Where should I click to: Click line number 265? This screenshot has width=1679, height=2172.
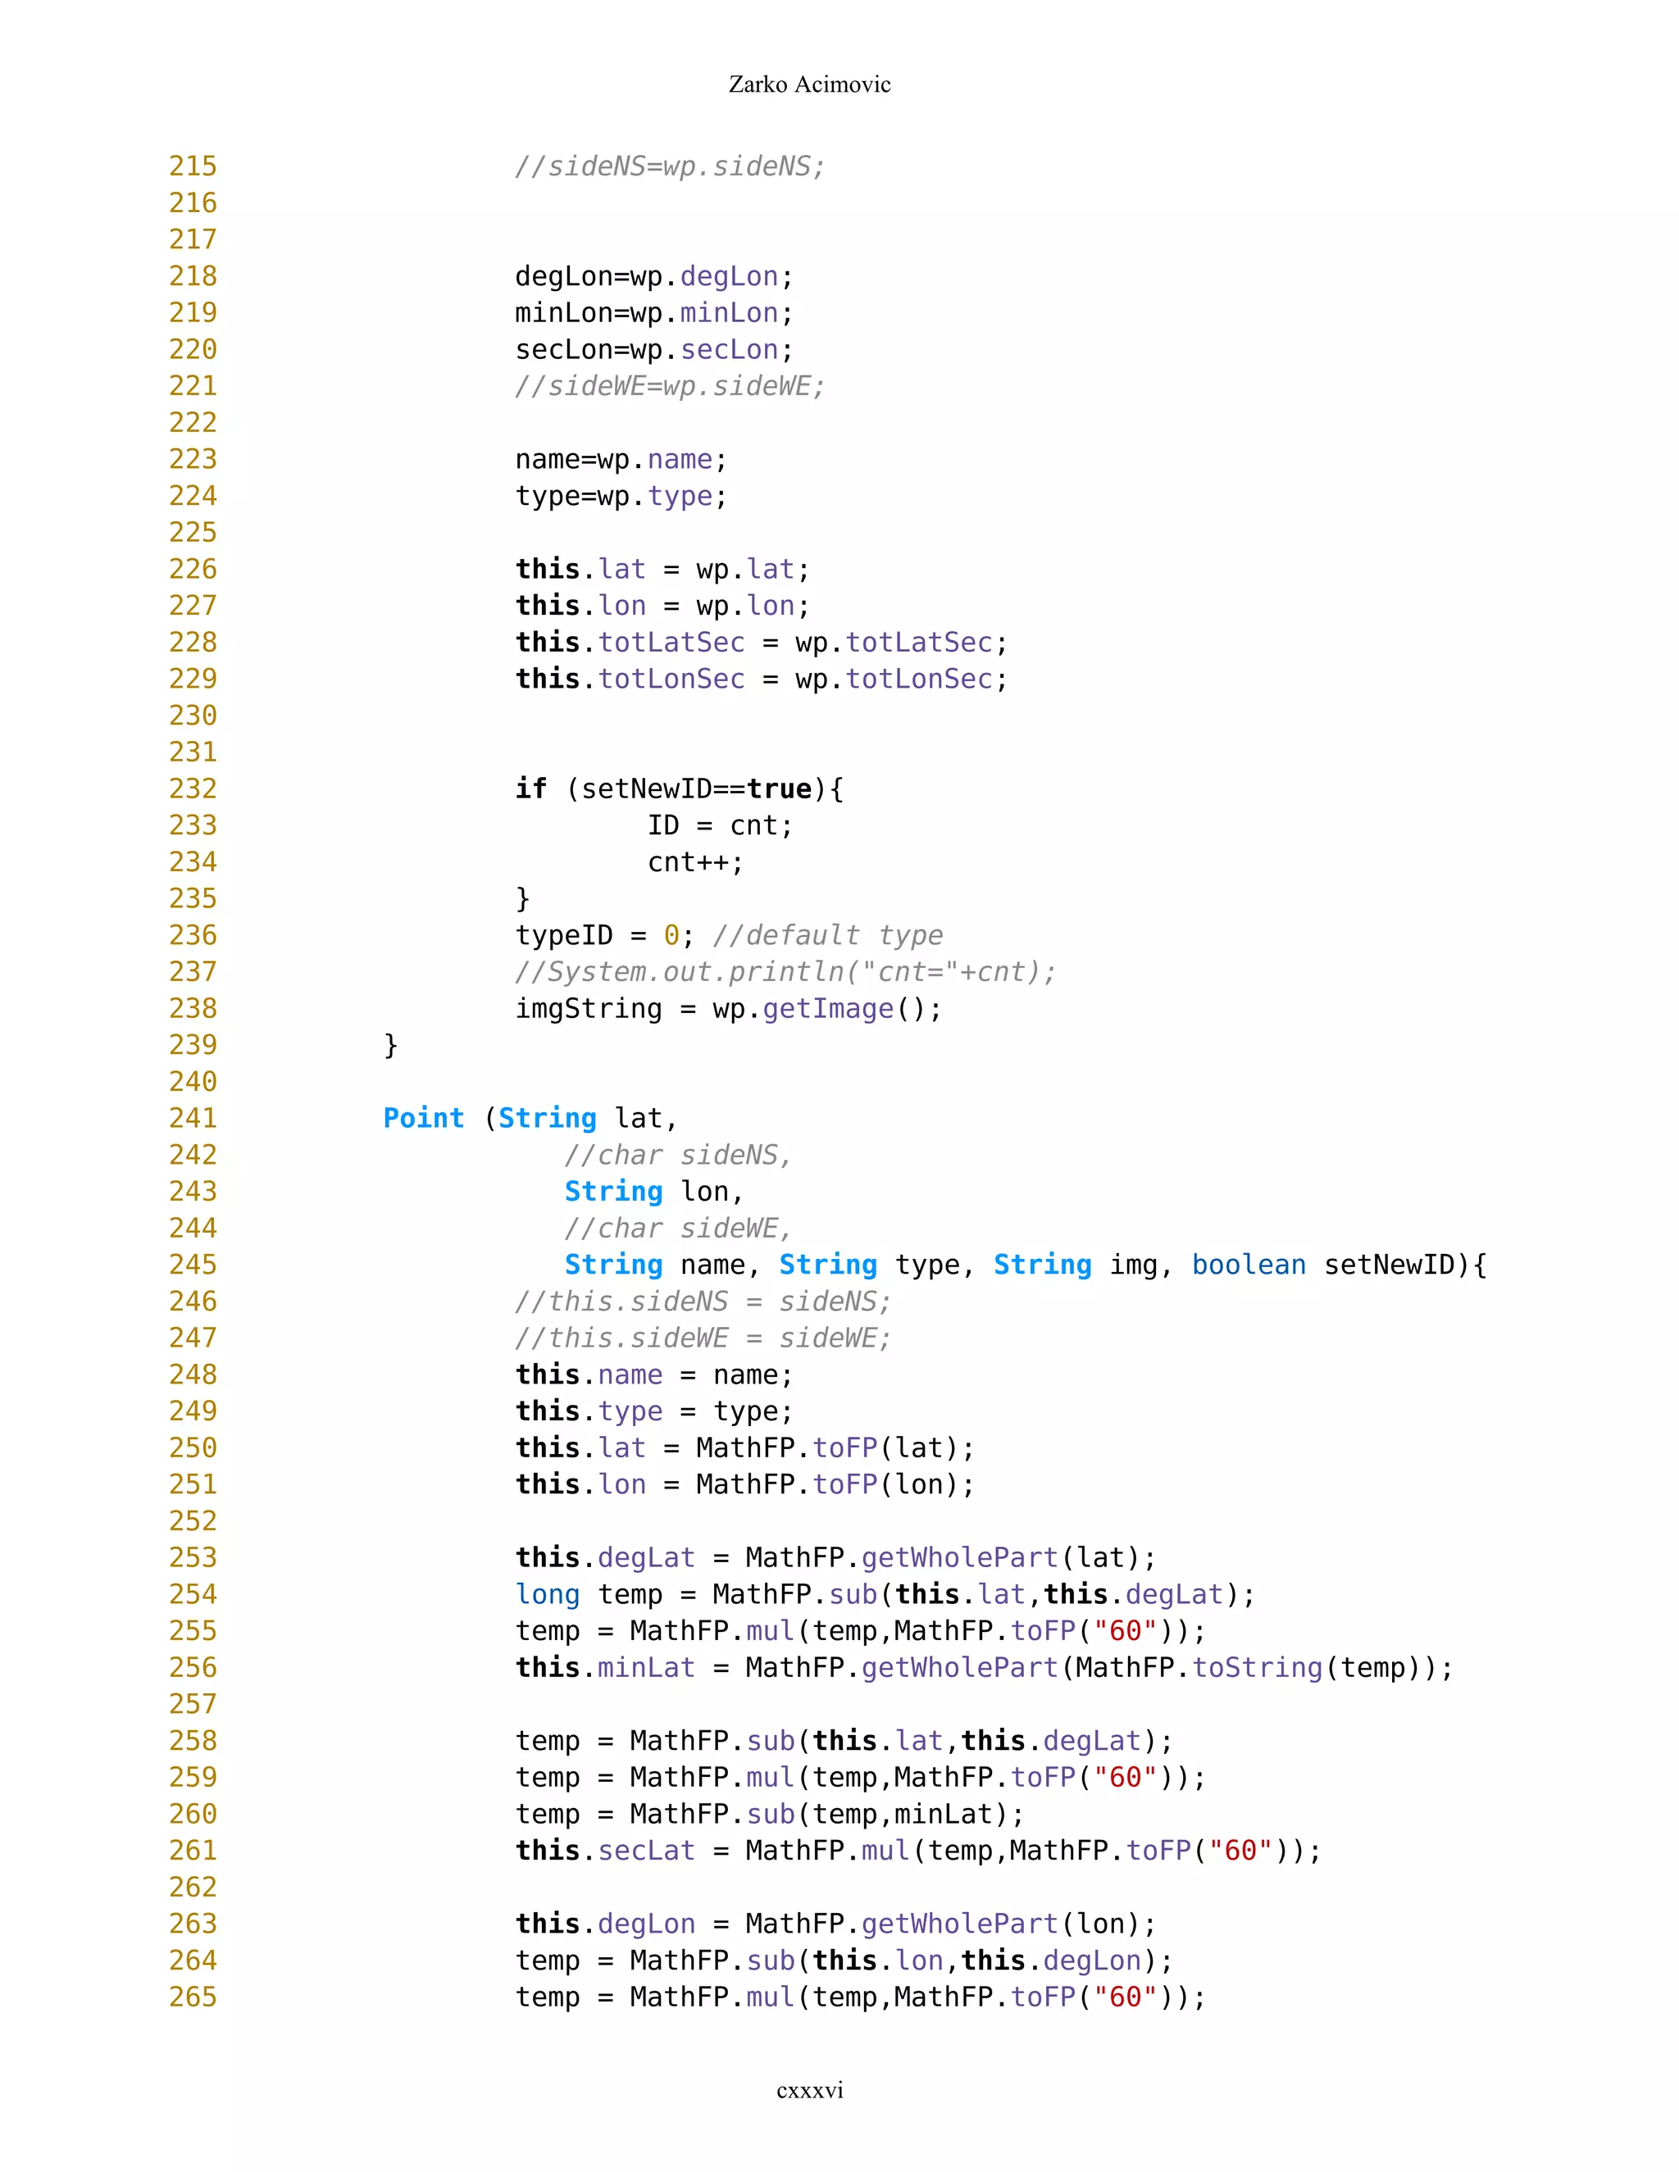(193, 1997)
